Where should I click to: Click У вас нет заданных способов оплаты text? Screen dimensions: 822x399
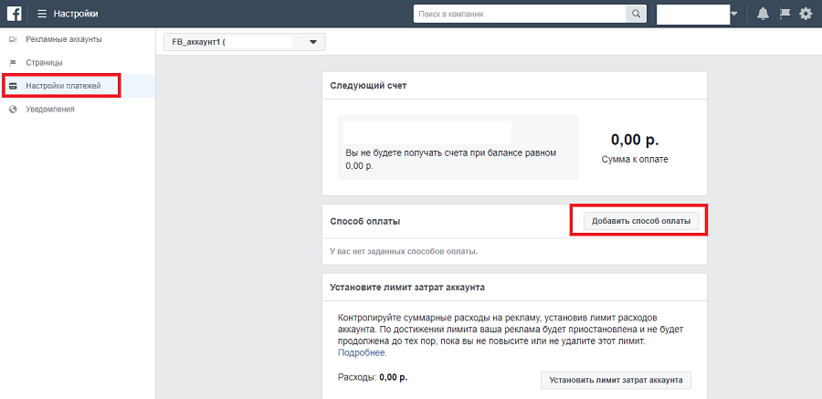(405, 252)
